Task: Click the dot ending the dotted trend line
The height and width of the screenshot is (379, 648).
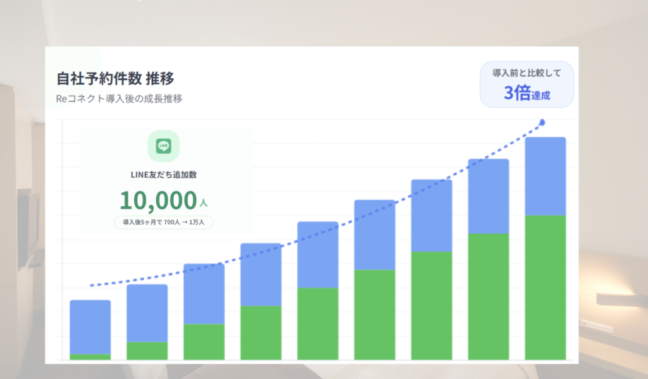Action: [542, 122]
